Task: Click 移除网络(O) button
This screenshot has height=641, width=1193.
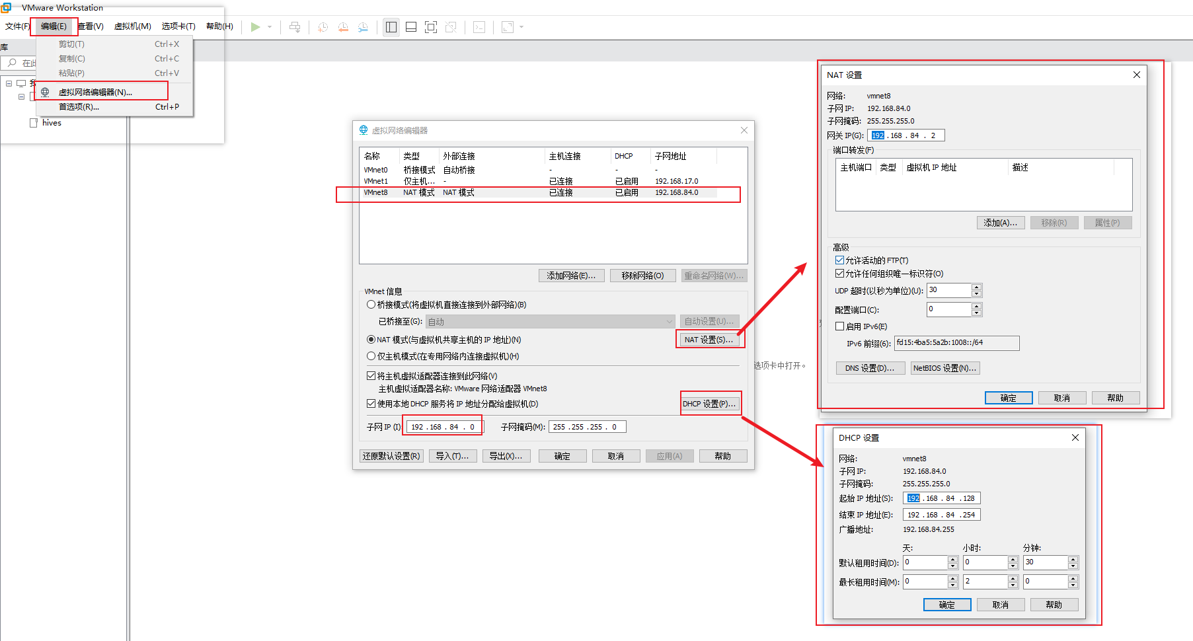Action: (x=642, y=276)
